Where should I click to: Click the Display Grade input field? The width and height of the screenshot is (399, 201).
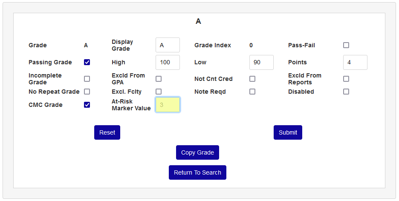(x=168, y=45)
